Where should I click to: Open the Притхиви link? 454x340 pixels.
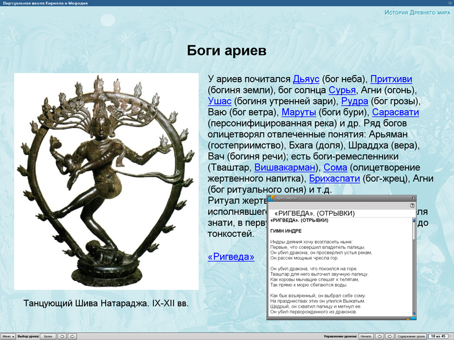pos(391,79)
